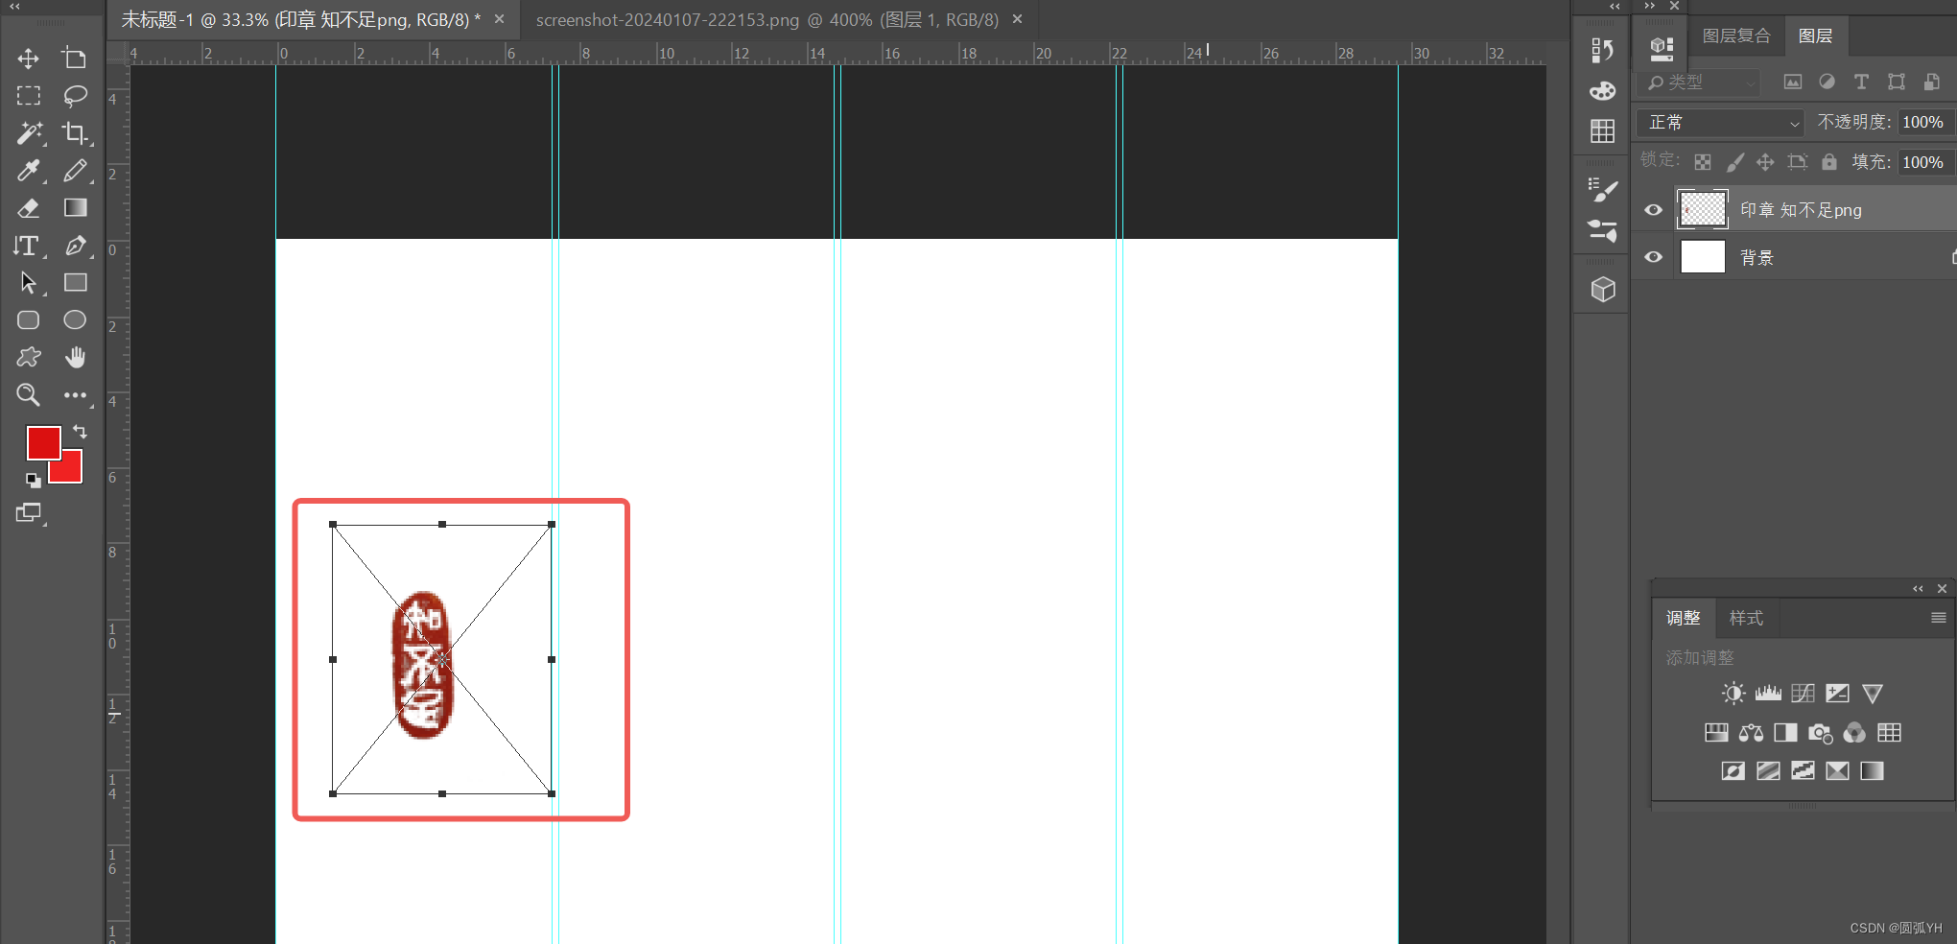
Task: Toggle filter for pixel layers
Action: [1792, 82]
